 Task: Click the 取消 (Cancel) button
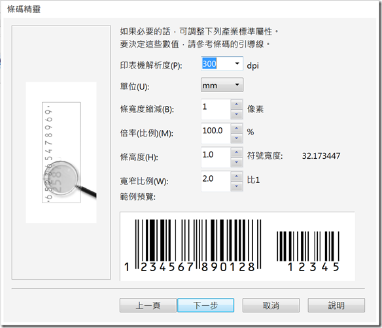(x=271, y=305)
